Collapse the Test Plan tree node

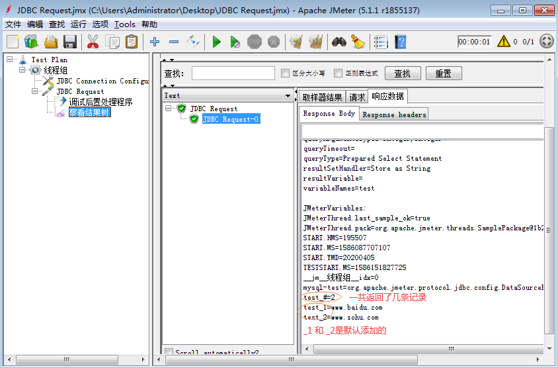[x=10, y=60]
